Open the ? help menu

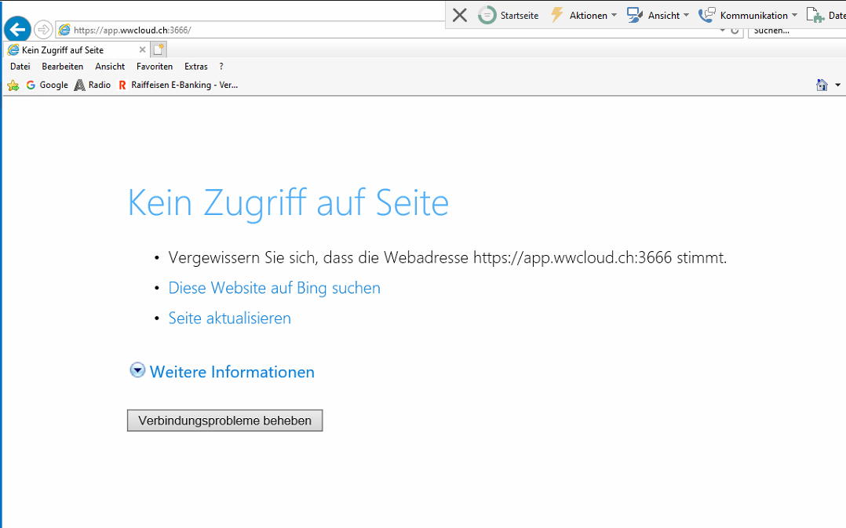click(x=221, y=67)
